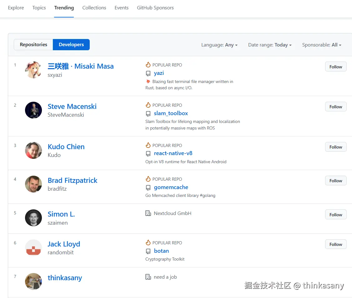Image resolution: width=352 pixels, height=298 pixels.
Task: Click the building icon next to 'need a job'
Action: pos(148,277)
